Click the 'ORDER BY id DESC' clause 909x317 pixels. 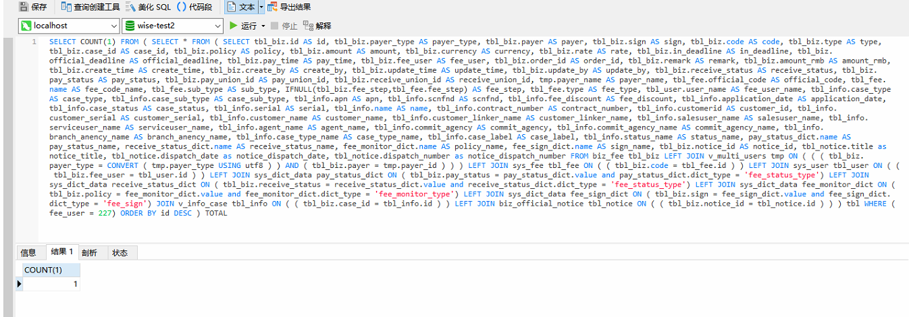coord(157,213)
